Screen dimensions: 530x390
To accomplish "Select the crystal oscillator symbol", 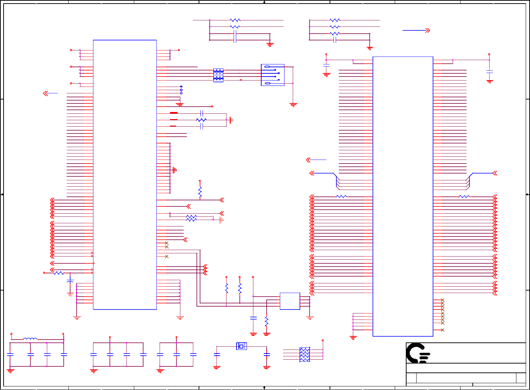I will point(242,346).
